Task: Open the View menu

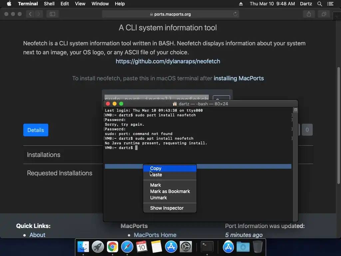Action: coord(80,4)
